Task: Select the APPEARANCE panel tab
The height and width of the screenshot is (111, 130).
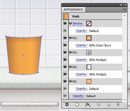Action: click(73, 10)
